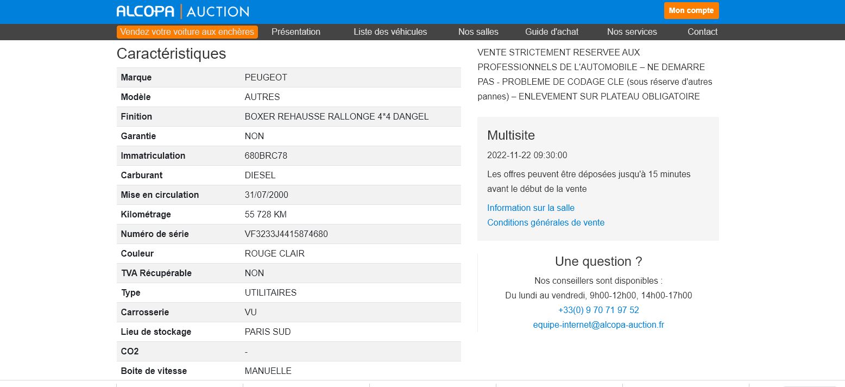Open Nos services in the navigation bar
Image resolution: width=845 pixels, height=387 pixels.
[x=632, y=32]
